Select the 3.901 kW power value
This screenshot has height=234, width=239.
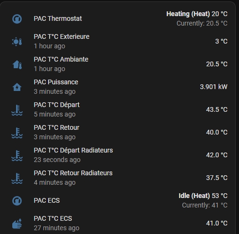click(x=213, y=87)
